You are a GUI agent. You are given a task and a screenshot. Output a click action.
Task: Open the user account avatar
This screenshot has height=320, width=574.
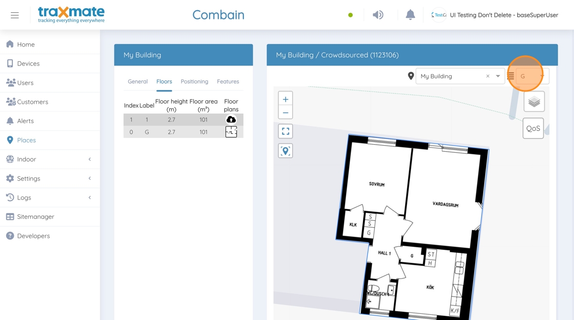pyautogui.click(x=439, y=15)
